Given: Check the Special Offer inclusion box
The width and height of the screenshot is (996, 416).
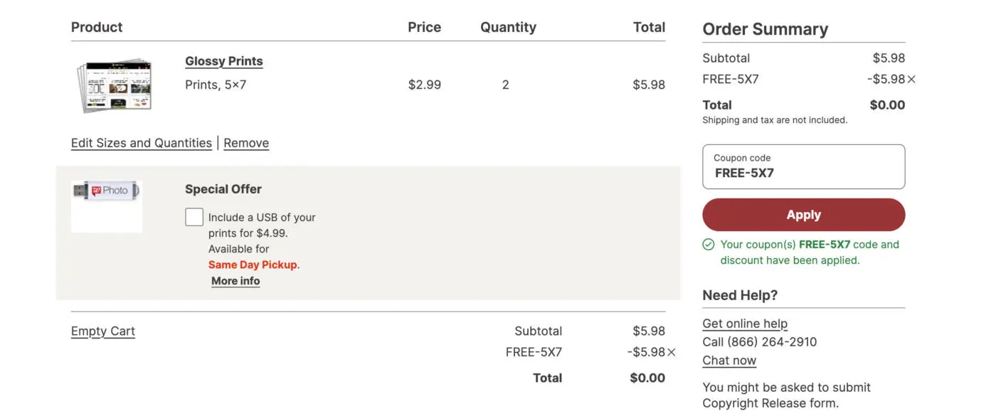Looking at the screenshot, I should pos(194,216).
